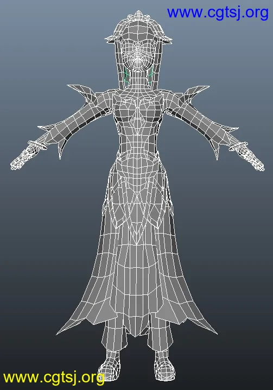This screenshot has width=273, height=390.
Task: Click the yellow www.cgtsj.org watermark link
Action: [54, 378]
